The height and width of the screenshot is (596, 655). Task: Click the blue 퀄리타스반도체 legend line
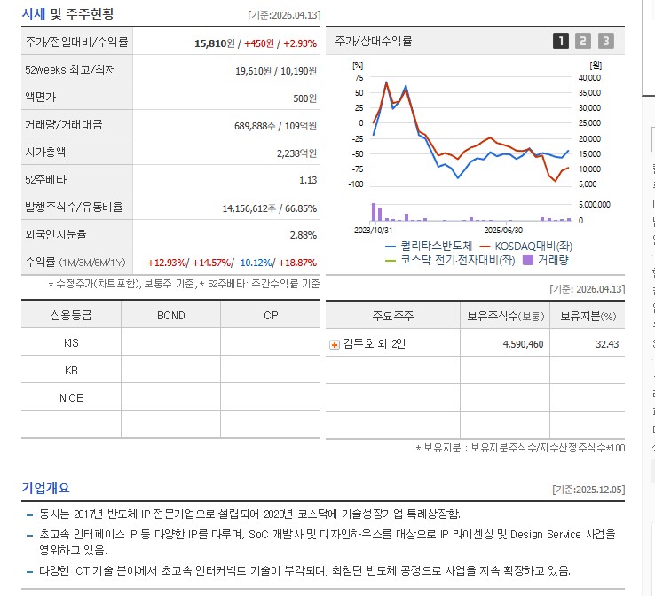tap(391, 247)
